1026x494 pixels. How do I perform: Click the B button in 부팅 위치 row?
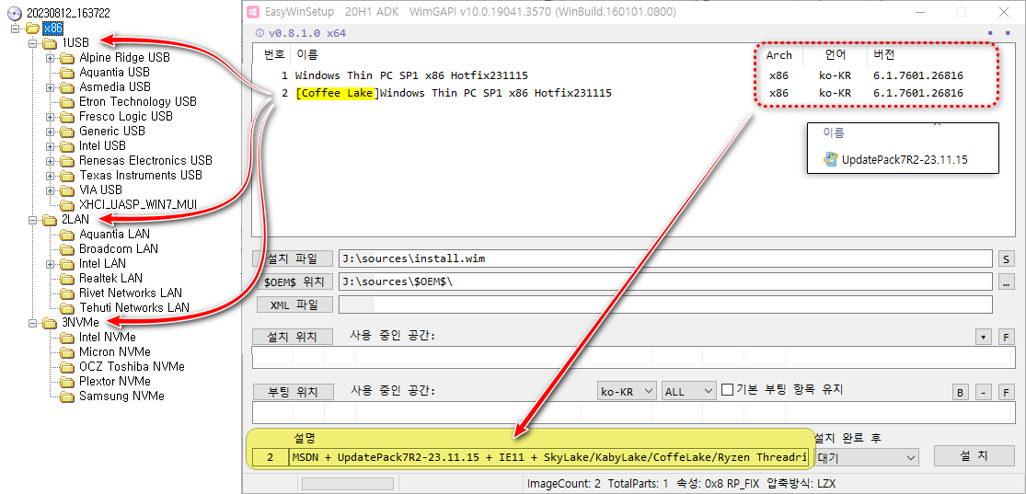[x=959, y=393]
